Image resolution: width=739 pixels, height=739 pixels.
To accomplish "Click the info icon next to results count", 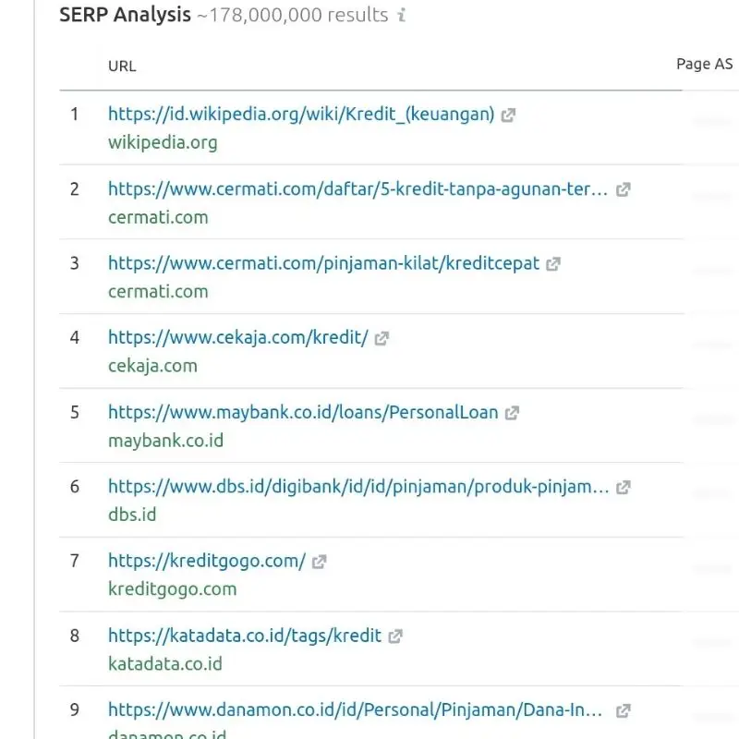I will click(x=400, y=15).
